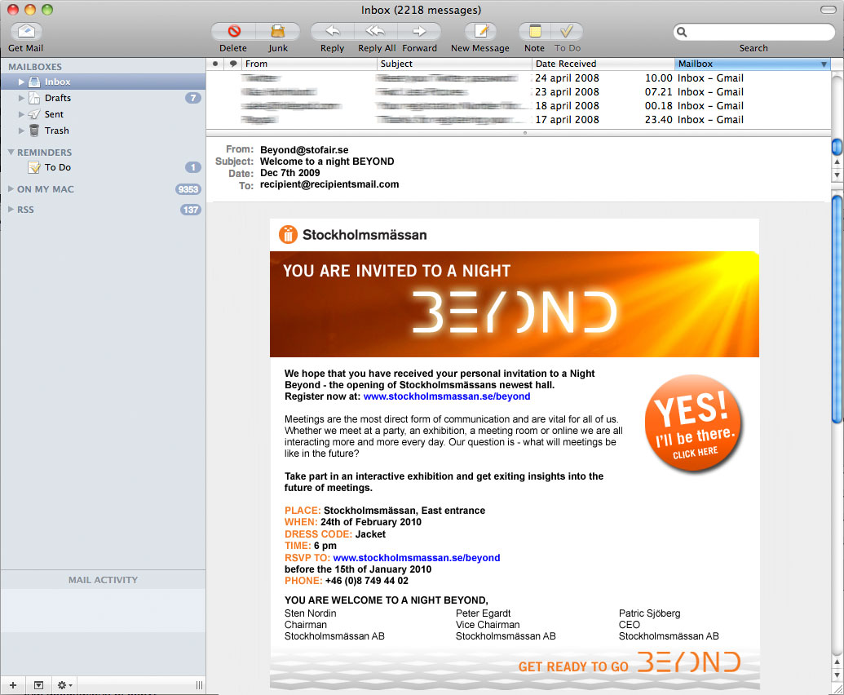
Task: Click the GET READY TO GO BEYOND footer
Action: click(x=630, y=664)
